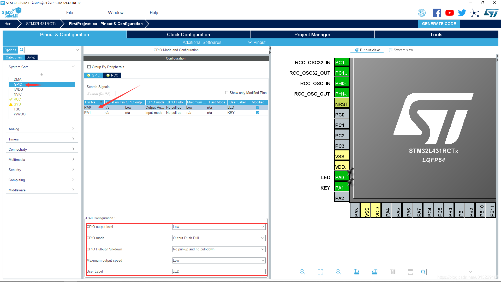501x282 pixels.
Task: Open the GPIO Pull-up/Pull-down dropdown
Action: click(219, 249)
